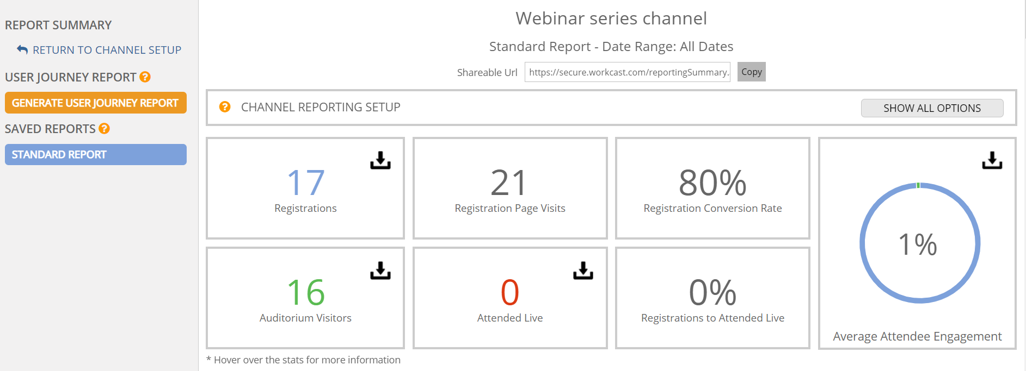Open help for User Journey Report
Image resolution: width=1026 pixels, height=371 pixels.
[x=145, y=77]
